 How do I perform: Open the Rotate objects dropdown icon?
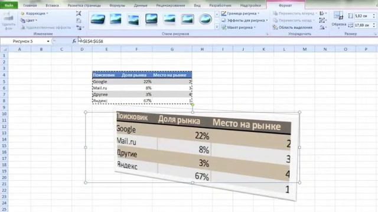tap(323, 28)
